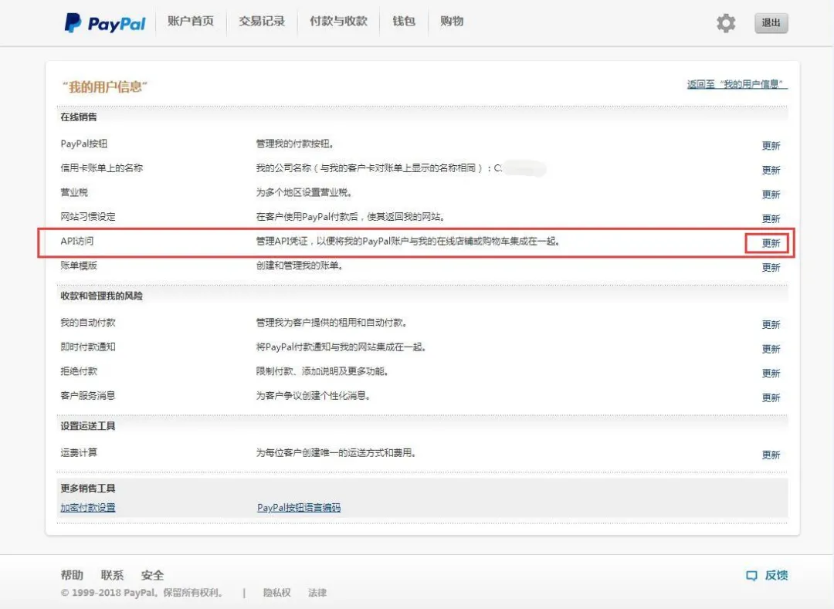Click the highlighted API访问 更新 link

pos(770,243)
